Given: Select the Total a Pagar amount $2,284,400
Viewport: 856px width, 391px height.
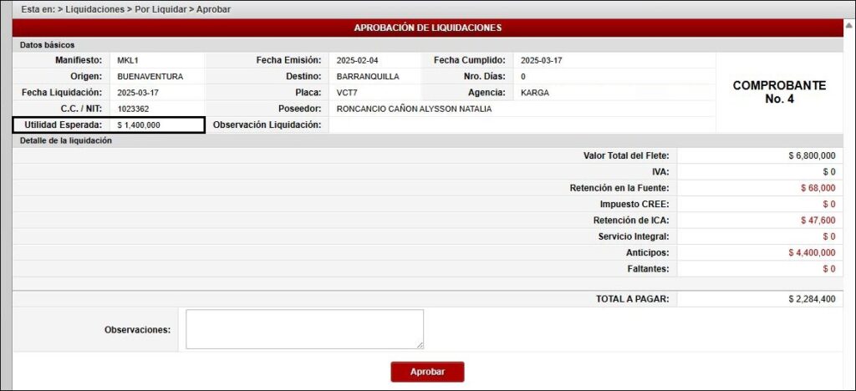Looking at the screenshot, I should 811,299.
